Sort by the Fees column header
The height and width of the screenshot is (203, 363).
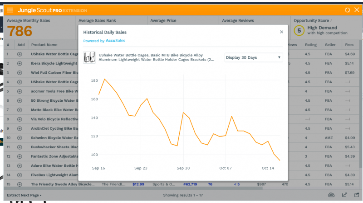349,45
